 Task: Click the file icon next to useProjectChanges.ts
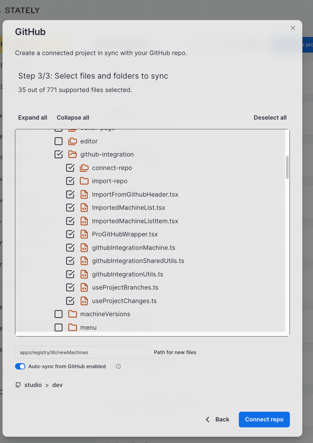[x=84, y=301]
